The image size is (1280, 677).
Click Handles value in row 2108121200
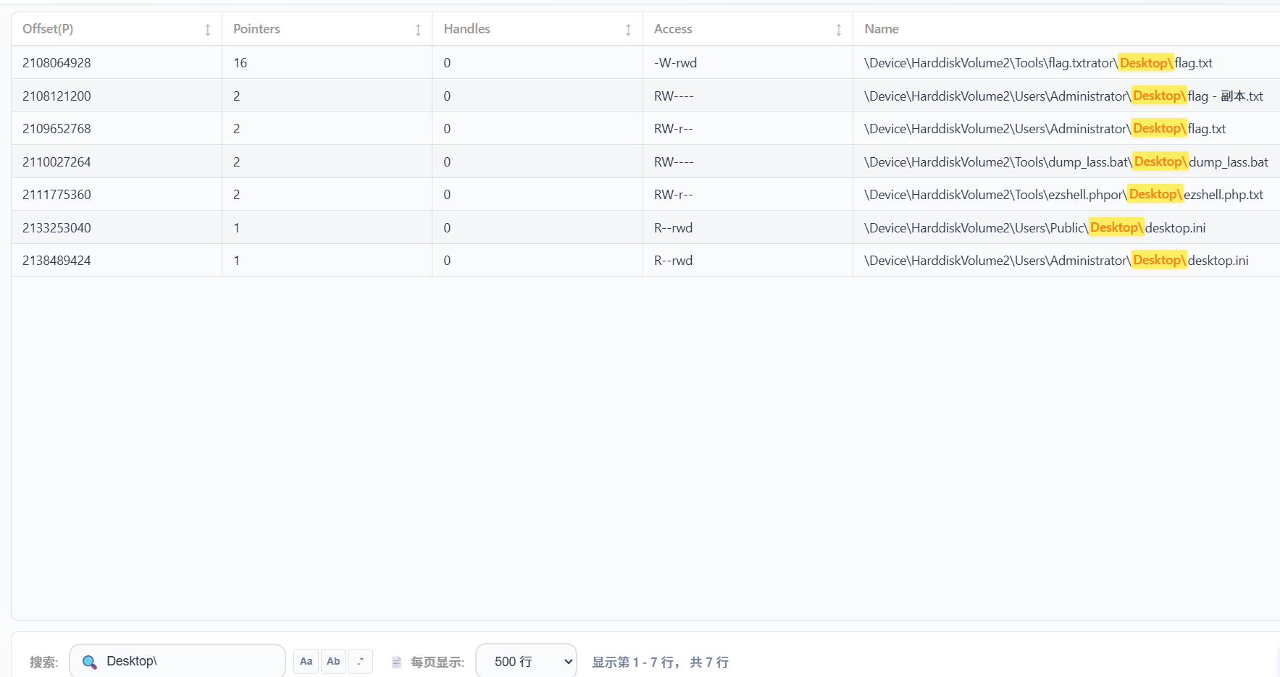click(447, 96)
